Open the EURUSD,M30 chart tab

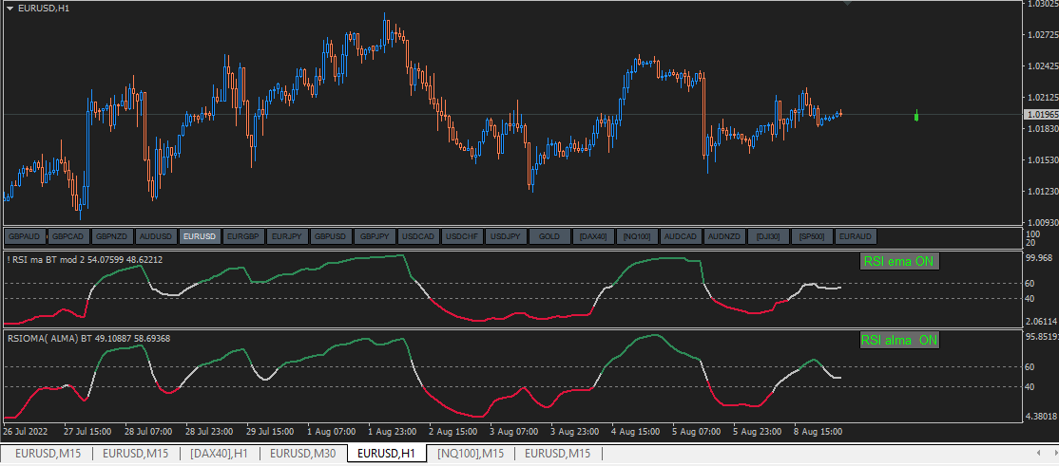tap(302, 453)
